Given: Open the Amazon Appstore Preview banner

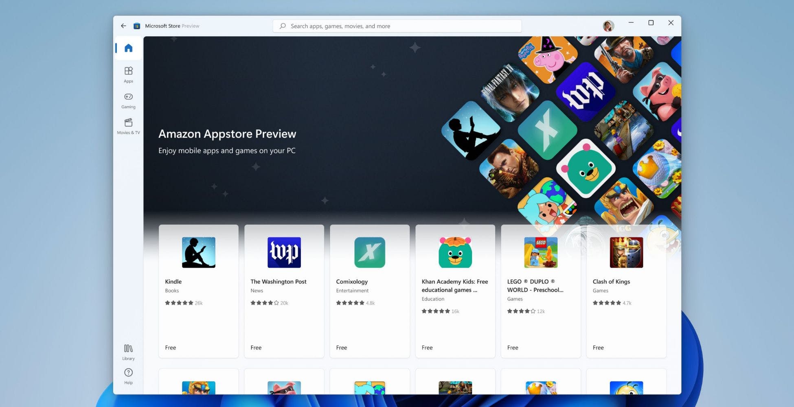Looking at the screenshot, I should [x=227, y=133].
